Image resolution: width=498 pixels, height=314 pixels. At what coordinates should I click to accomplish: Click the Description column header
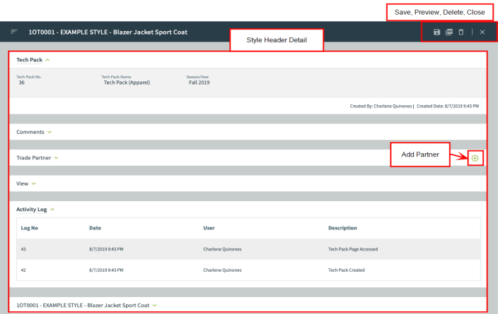point(342,228)
